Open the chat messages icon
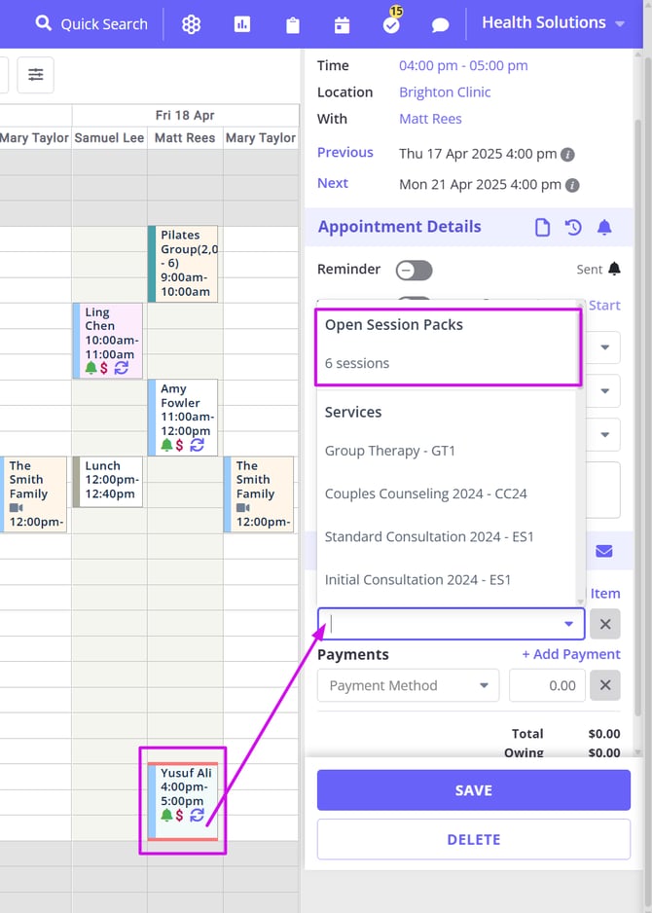 pyautogui.click(x=440, y=24)
